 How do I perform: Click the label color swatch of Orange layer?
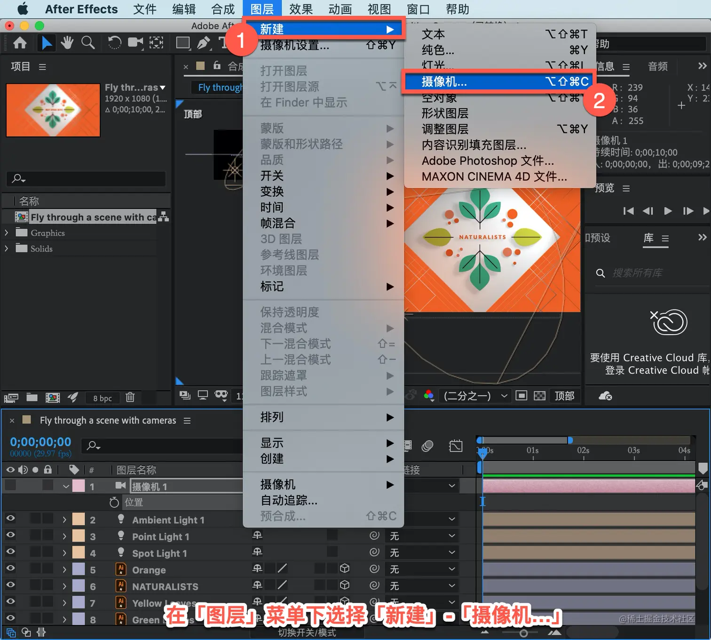pos(79,569)
